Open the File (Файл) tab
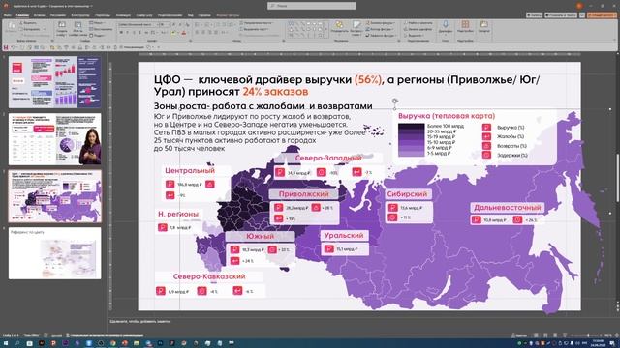The height and width of the screenshot is (348, 620). [8, 15]
